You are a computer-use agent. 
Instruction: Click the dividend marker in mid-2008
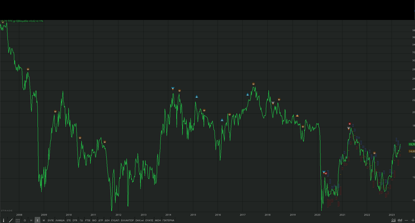coord(28,69)
